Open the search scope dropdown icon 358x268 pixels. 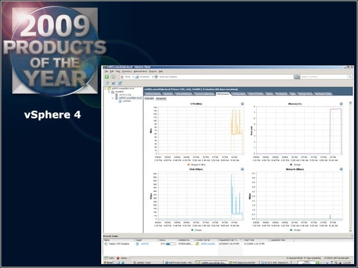click(x=297, y=77)
